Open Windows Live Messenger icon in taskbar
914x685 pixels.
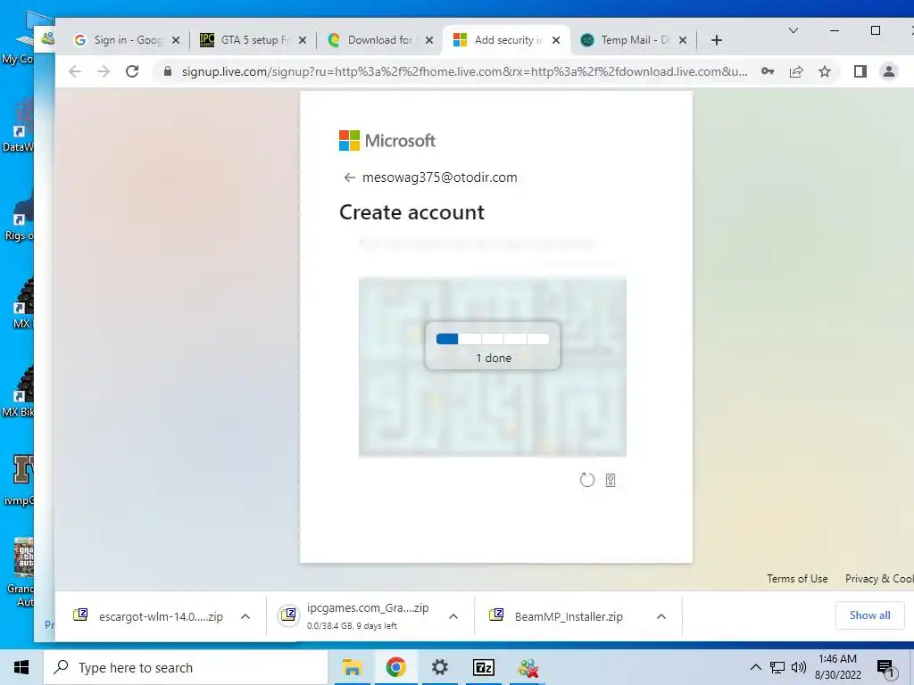[x=528, y=667]
